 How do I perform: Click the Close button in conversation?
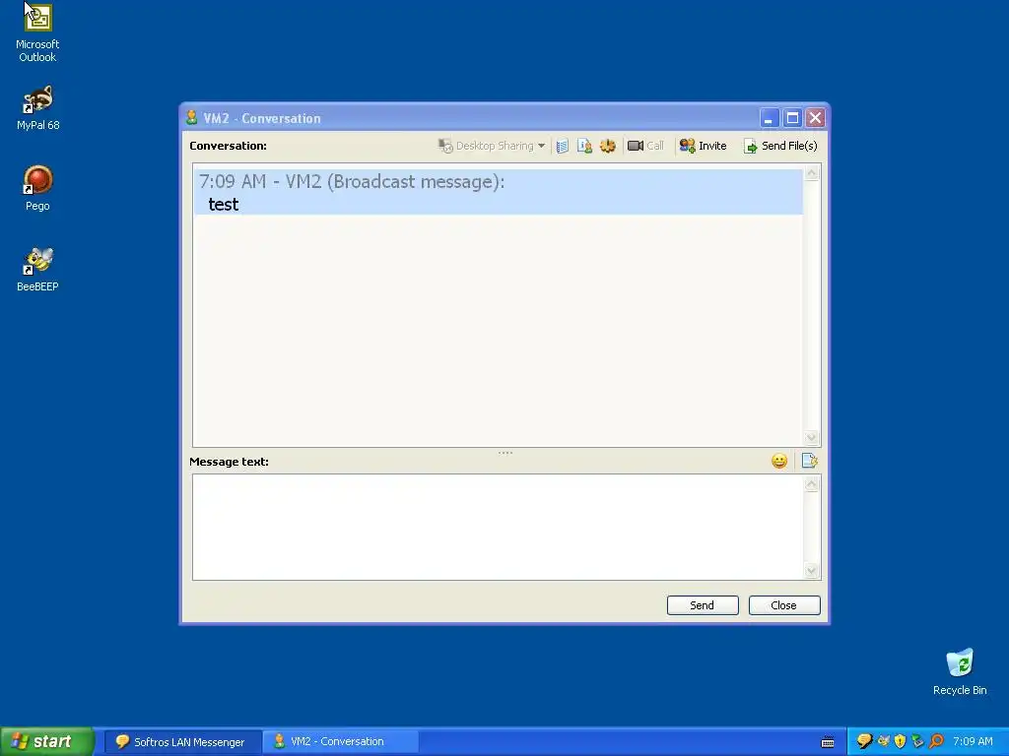783,605
